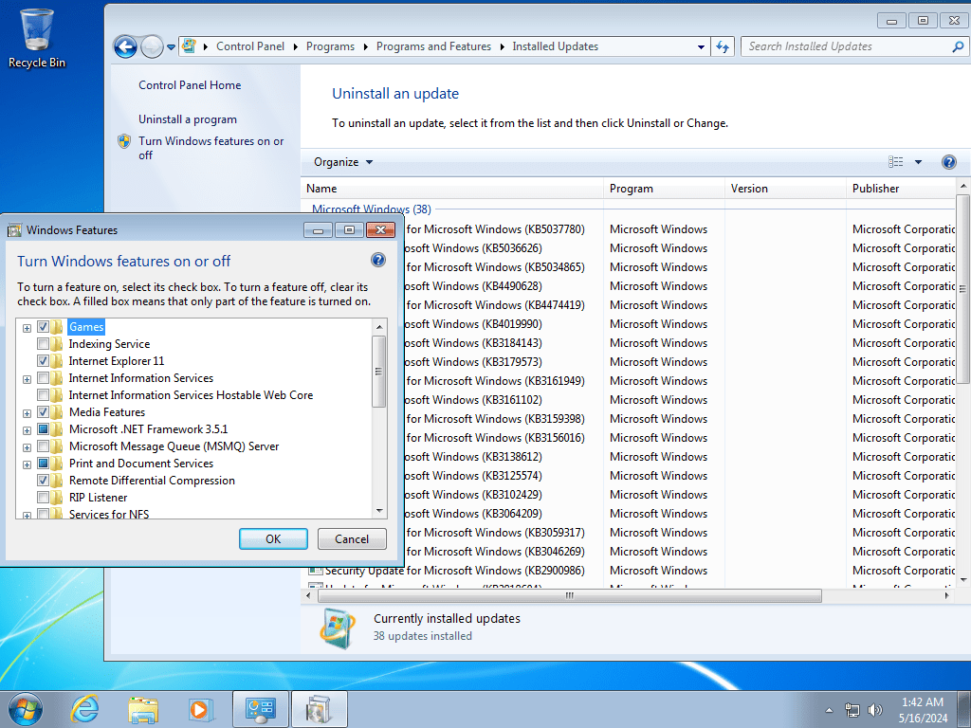971x728 pixels.
Task: Launch Windows Media Player from the taskbar
Action: pyautogui.click(x=201, y=709)
